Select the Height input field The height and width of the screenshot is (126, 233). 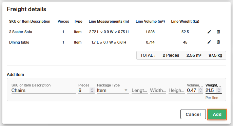(177, 90)
